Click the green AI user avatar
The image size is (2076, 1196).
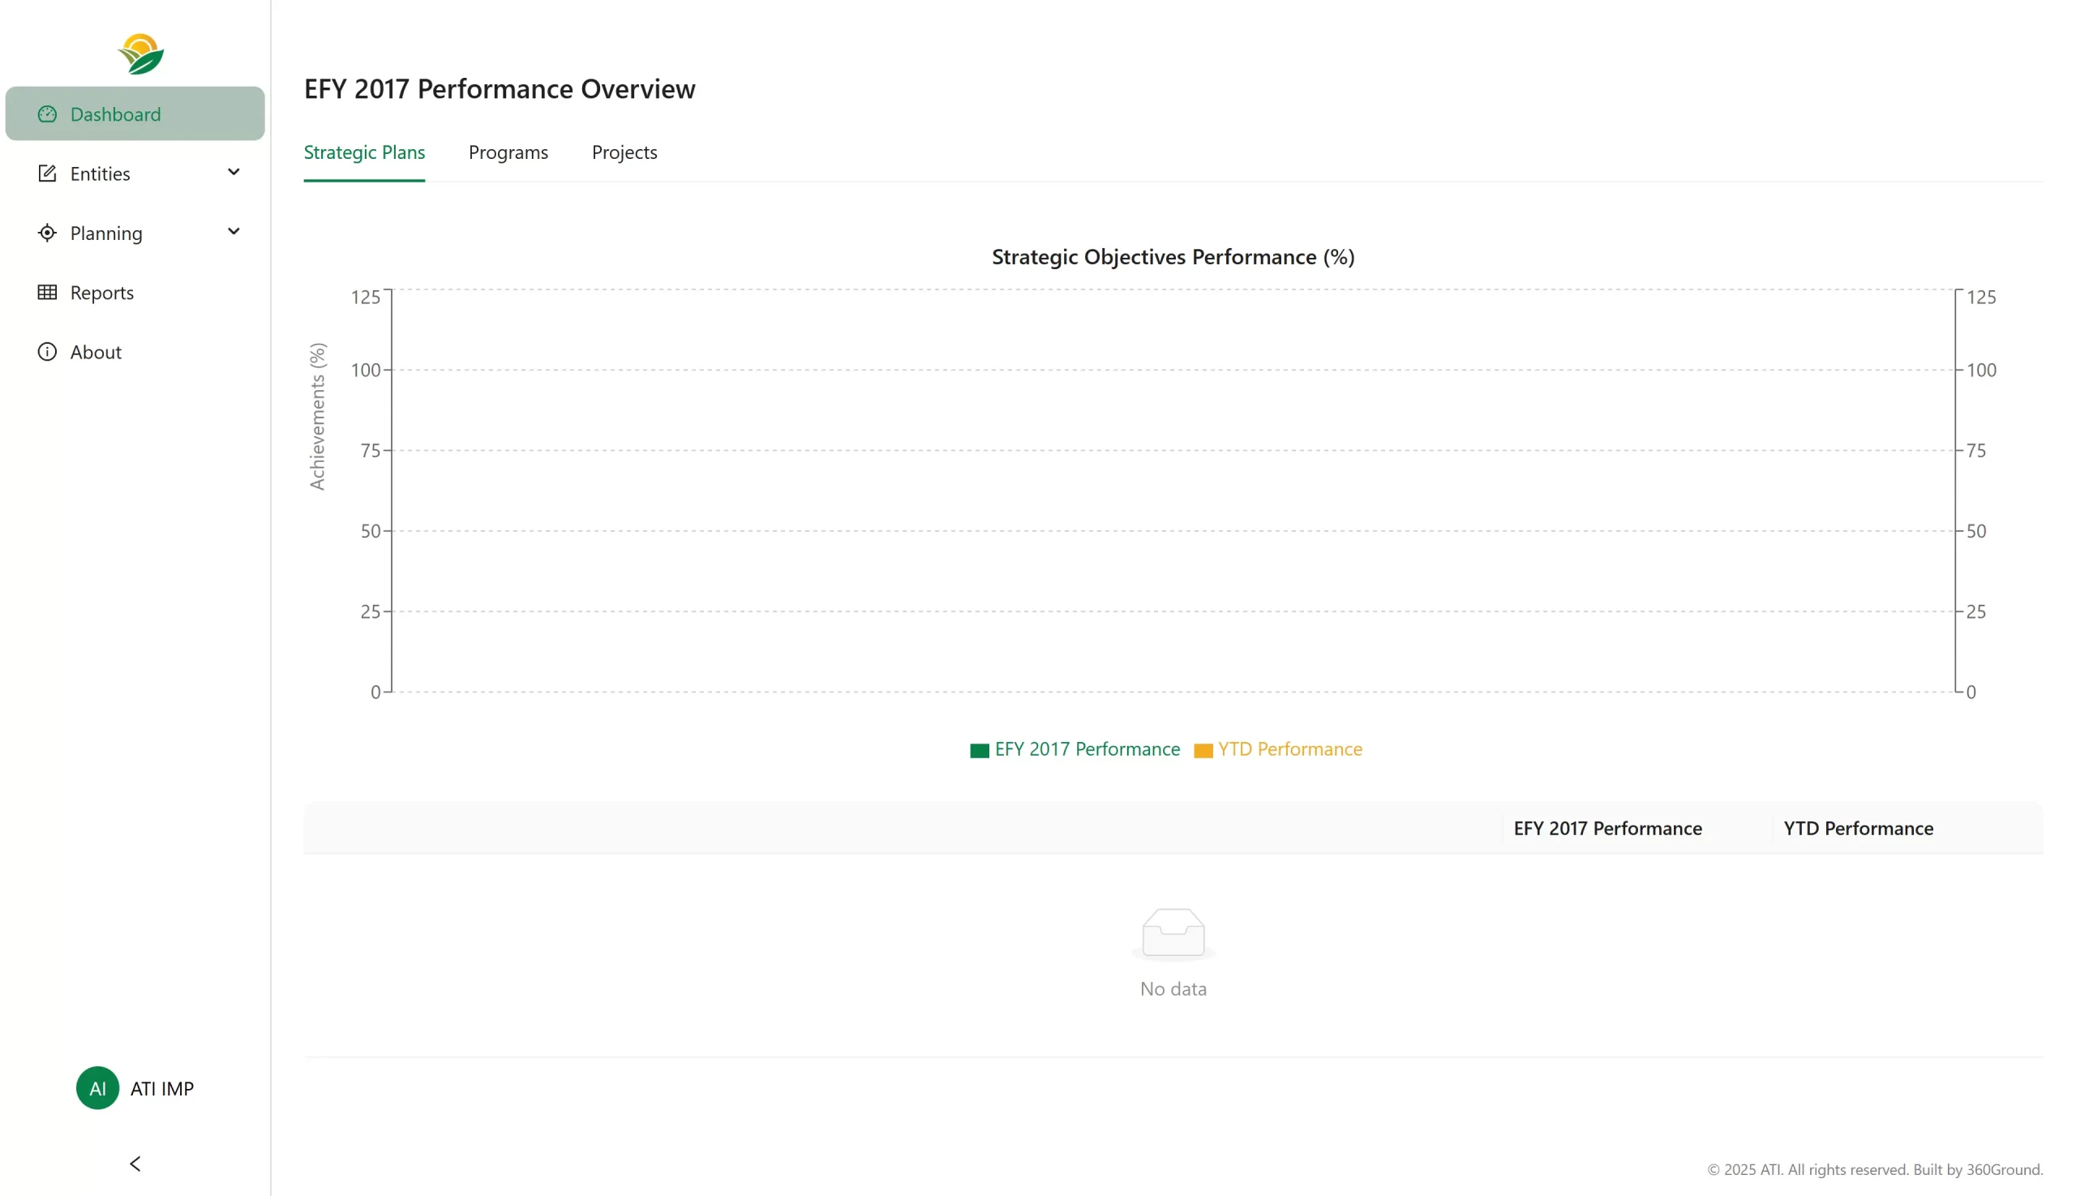tap(98, 1087)
